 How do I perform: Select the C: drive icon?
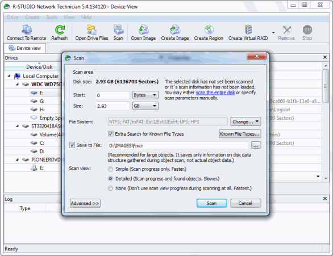click(34, 142)
